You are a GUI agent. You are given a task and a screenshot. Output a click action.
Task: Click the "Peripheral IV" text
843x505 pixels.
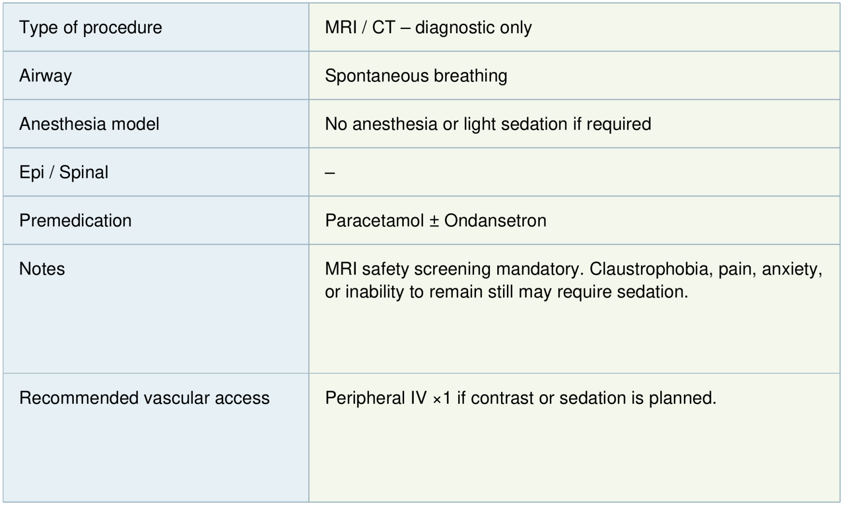click(376, 398)
